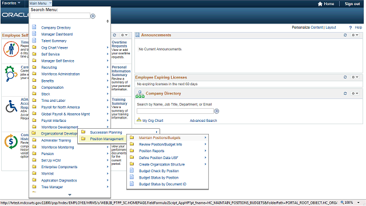Expand the Favorites dropdown menu

(11, 3)
